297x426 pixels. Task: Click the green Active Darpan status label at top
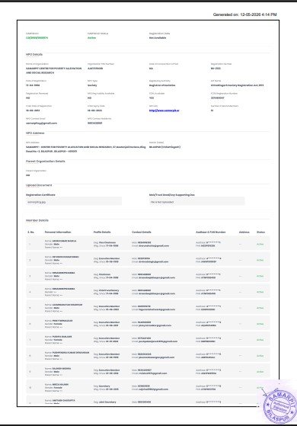pyautogui.click(x=91, y=38)
